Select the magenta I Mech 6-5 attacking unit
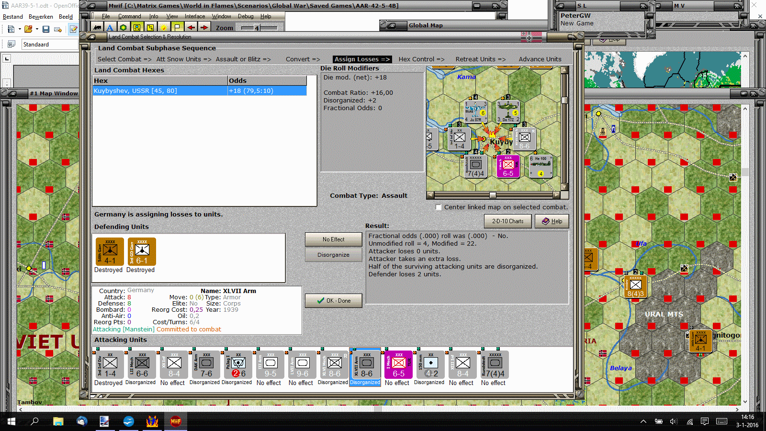Viewport: 766px width, 431px height. pos(399,365)
